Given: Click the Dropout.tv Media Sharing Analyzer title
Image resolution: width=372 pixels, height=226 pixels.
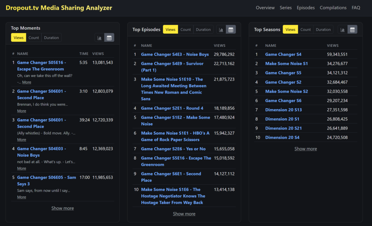Looking at the screenshot, I should pos(59,8).
